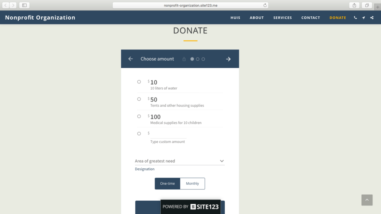Open the ABOUT menu item
The height and width of the screenshot is (214, 381).
pos(257,17)
